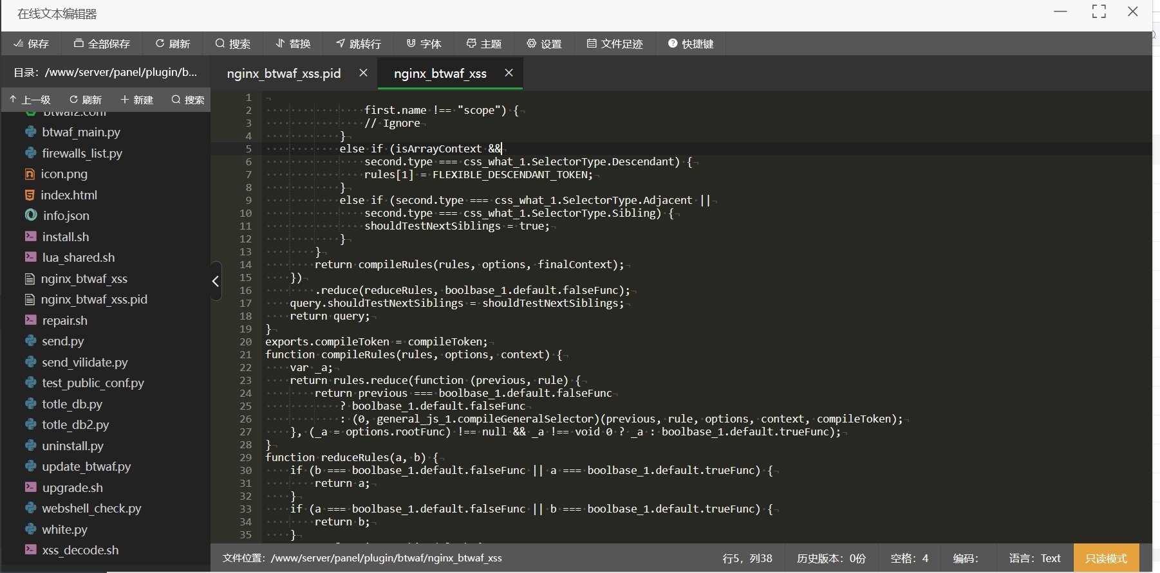Click the HTML icon beside index.html
Viewport: 1160px width, 573px height.
pyautogui.click(x=30, y=194)
